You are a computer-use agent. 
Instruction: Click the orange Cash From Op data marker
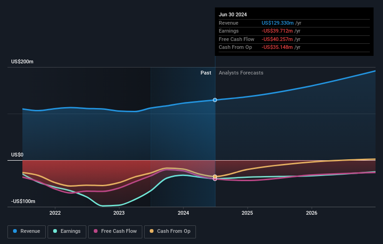pos(215,176)
